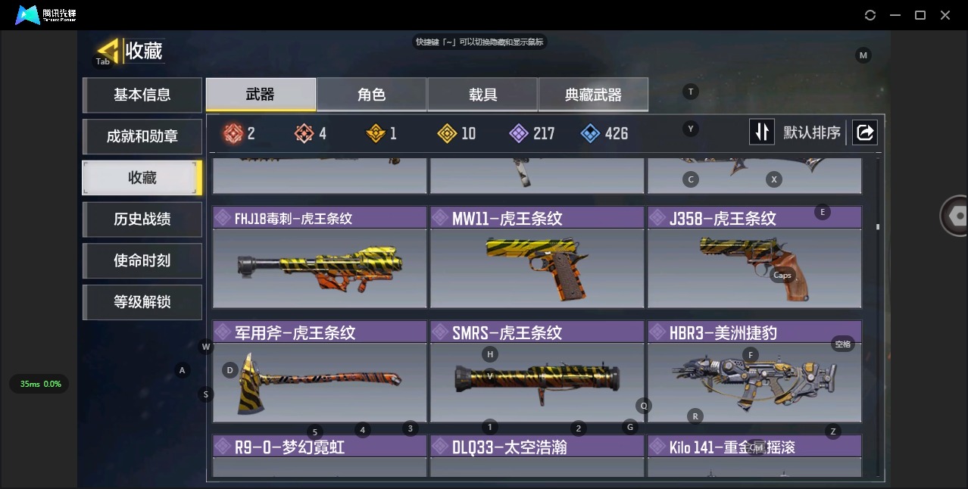
Task: Open 成就和勋章 in the side menu
Action: tap(142, 136)
